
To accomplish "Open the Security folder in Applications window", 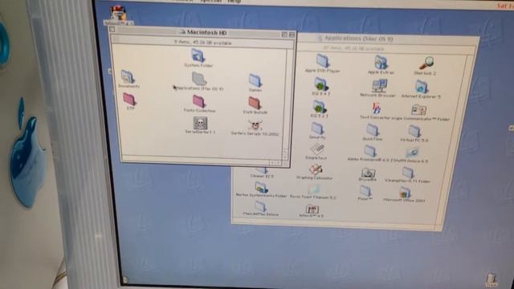I will point(317,128).
